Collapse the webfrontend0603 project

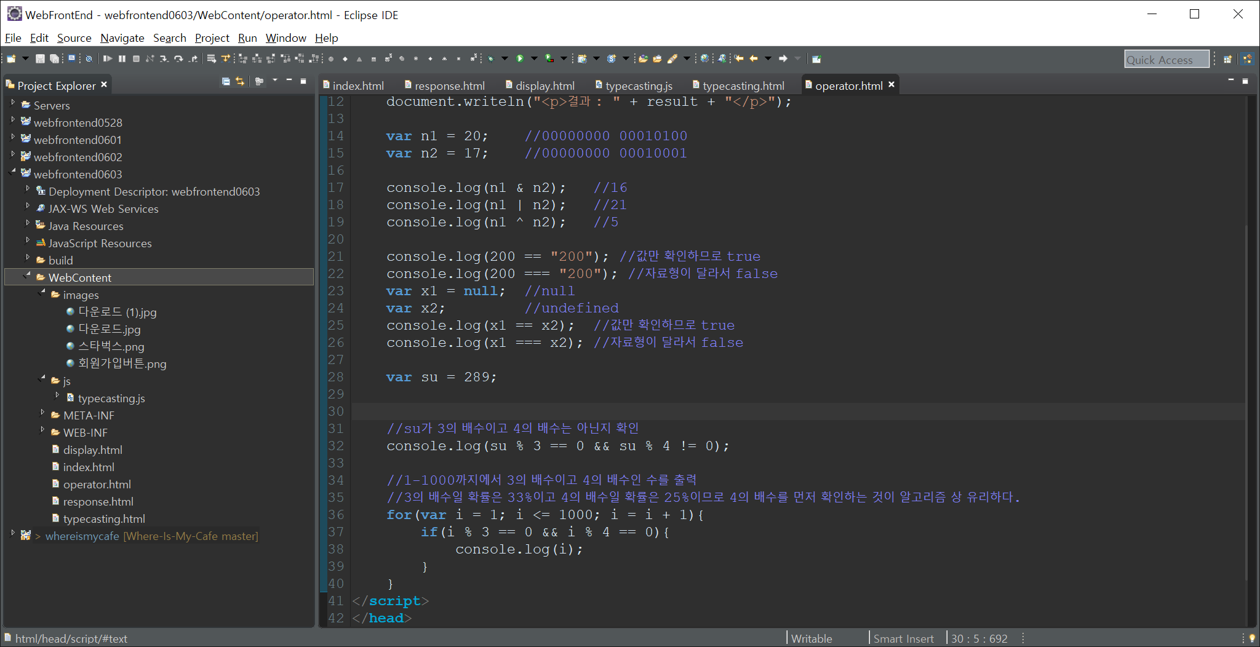tap(13, 172)
